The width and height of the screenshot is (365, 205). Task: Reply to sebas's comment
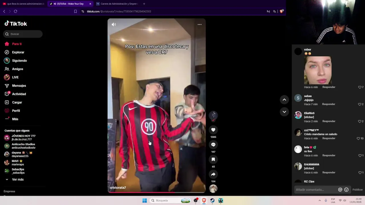(328, 104)
